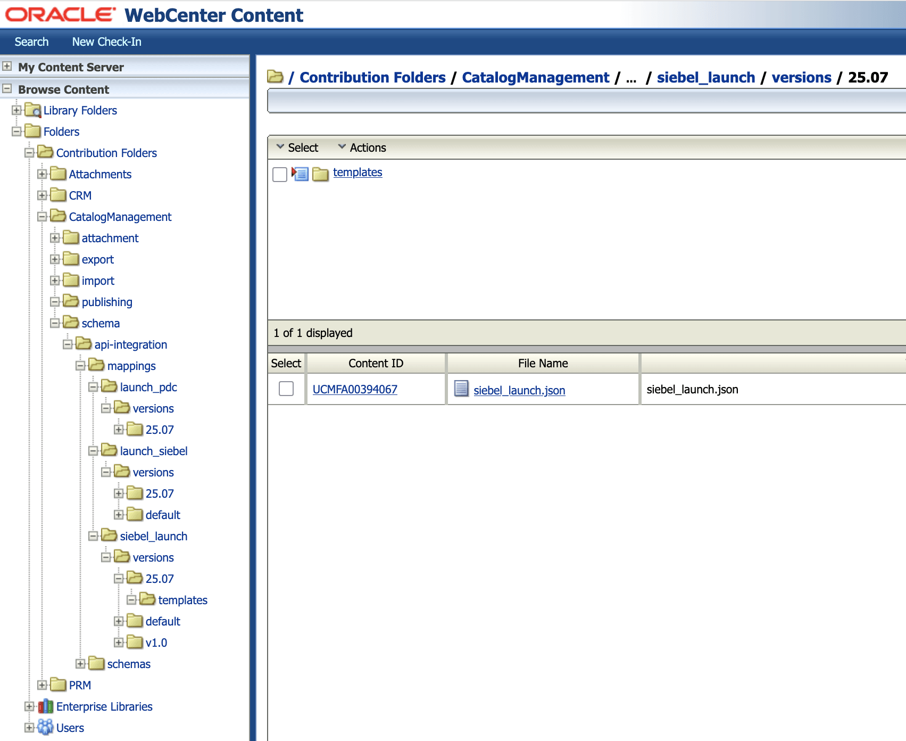Click the "1 of 1 displayed" text

click(x=313, y=333)
